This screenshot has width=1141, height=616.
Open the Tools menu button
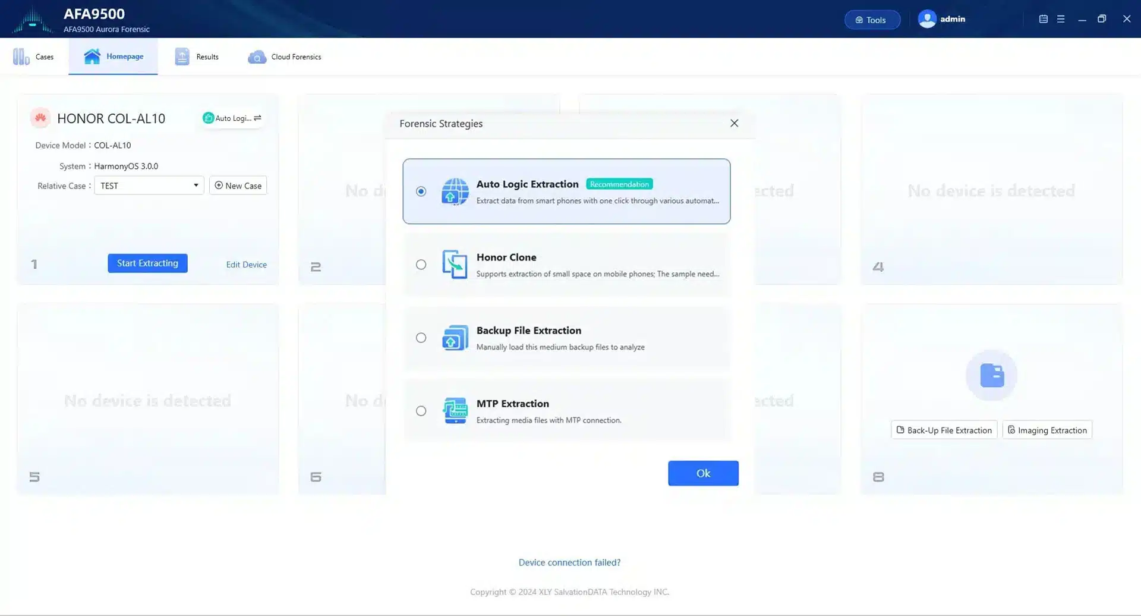(x=872, y=20)
